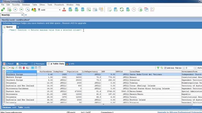Click the schedule clock icon in toolbar
Screen dimensions: 202x113
tap(134, 9)
